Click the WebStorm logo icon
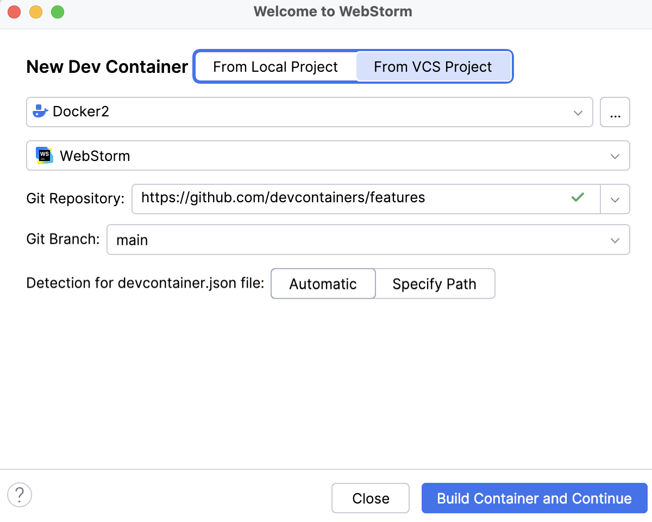652x522 pixels. (x=45, y=156)
